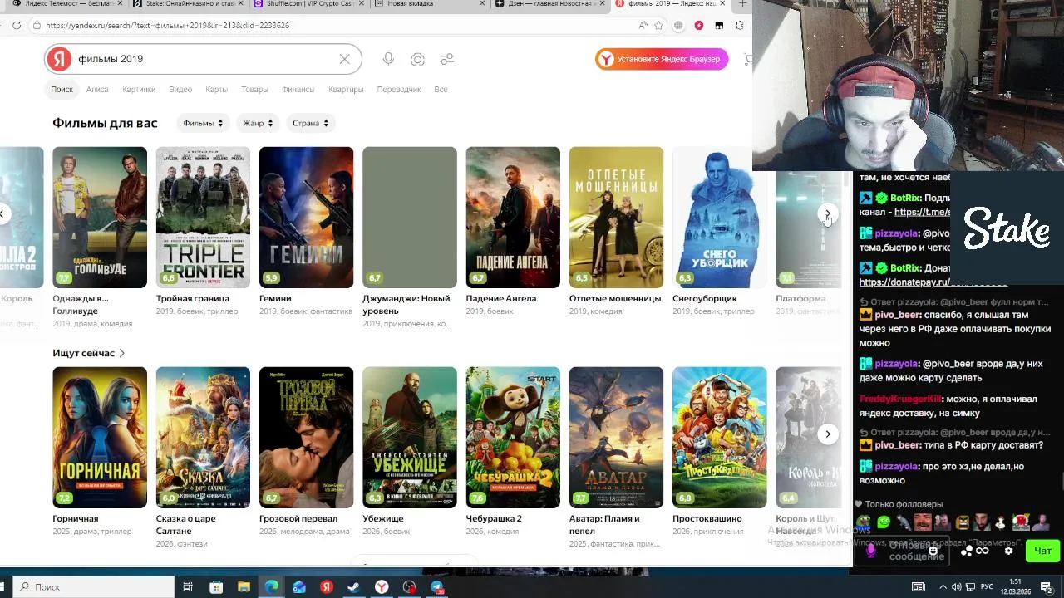Open the 'Сказка о царе Салтане' poster
This screenshot has width=1064, height=598.
203,438
